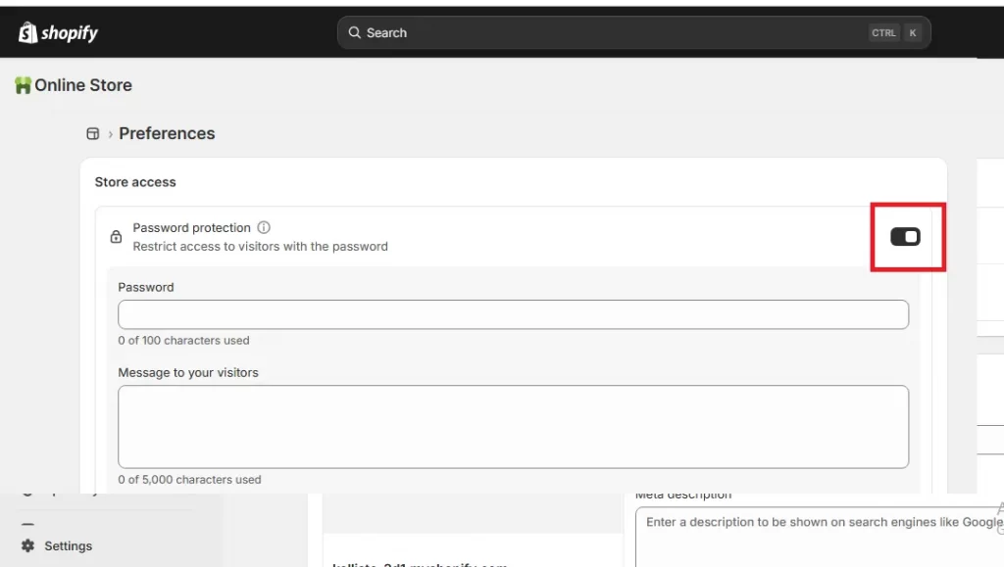Viewport: 1004px width, 567px height.
Task: Enable the Password protection toggle
Action: coord(907,236)
